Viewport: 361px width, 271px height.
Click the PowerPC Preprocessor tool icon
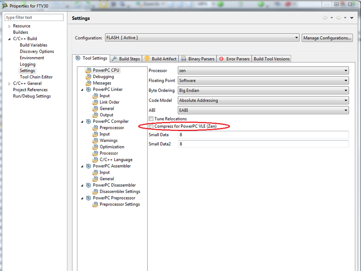click(88, 198)
